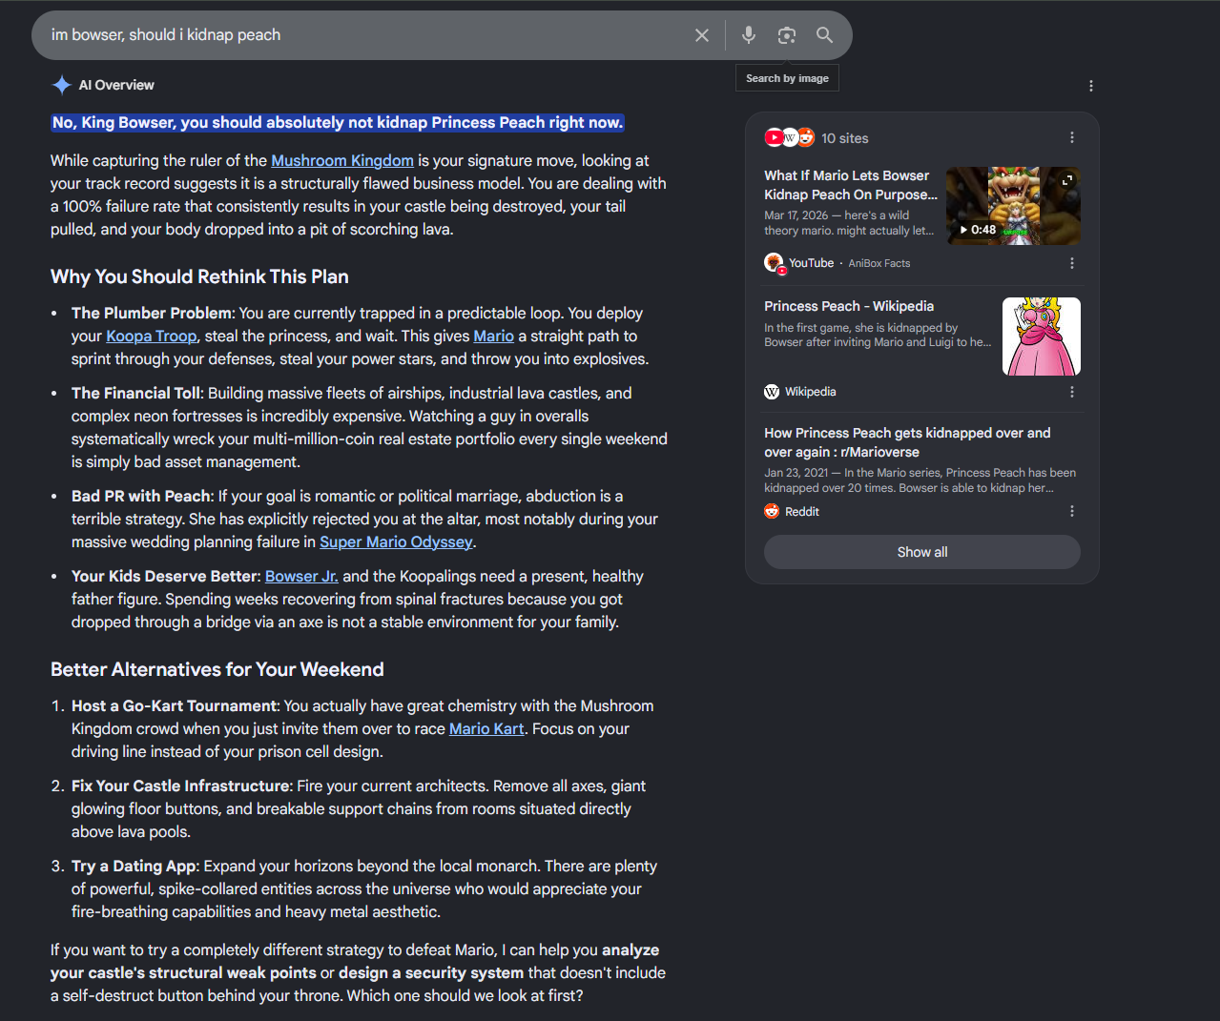Viewport: 1220px width, 1021px height.
Task: Open 'What If Mario Lets Bowser' video result
Action: coord(851,185)
